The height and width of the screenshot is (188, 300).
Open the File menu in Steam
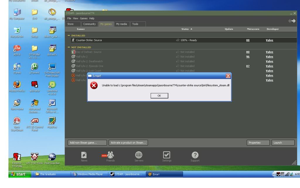(x=69, y=19)
